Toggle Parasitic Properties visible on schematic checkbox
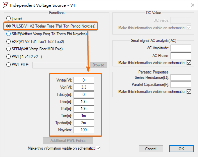This screenshot has width=198, height=157. [x=189, y=91]
